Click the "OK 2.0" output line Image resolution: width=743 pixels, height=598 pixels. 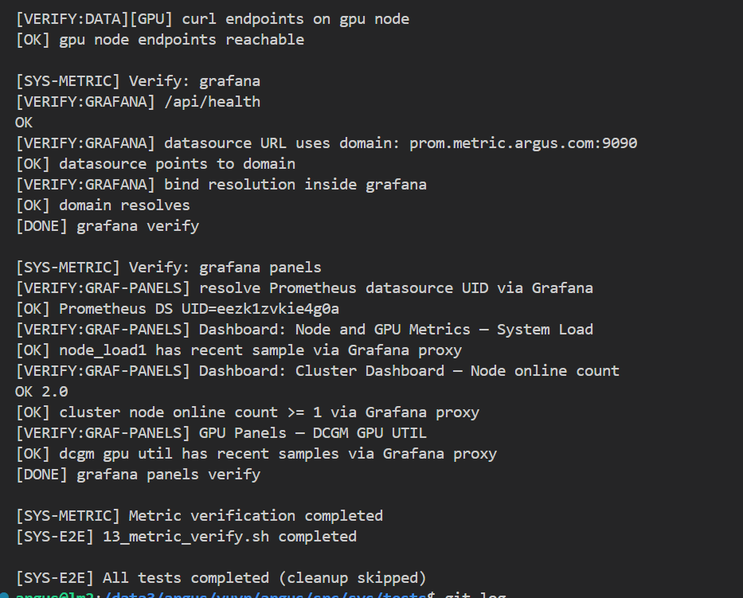click(x=41, y=392)
